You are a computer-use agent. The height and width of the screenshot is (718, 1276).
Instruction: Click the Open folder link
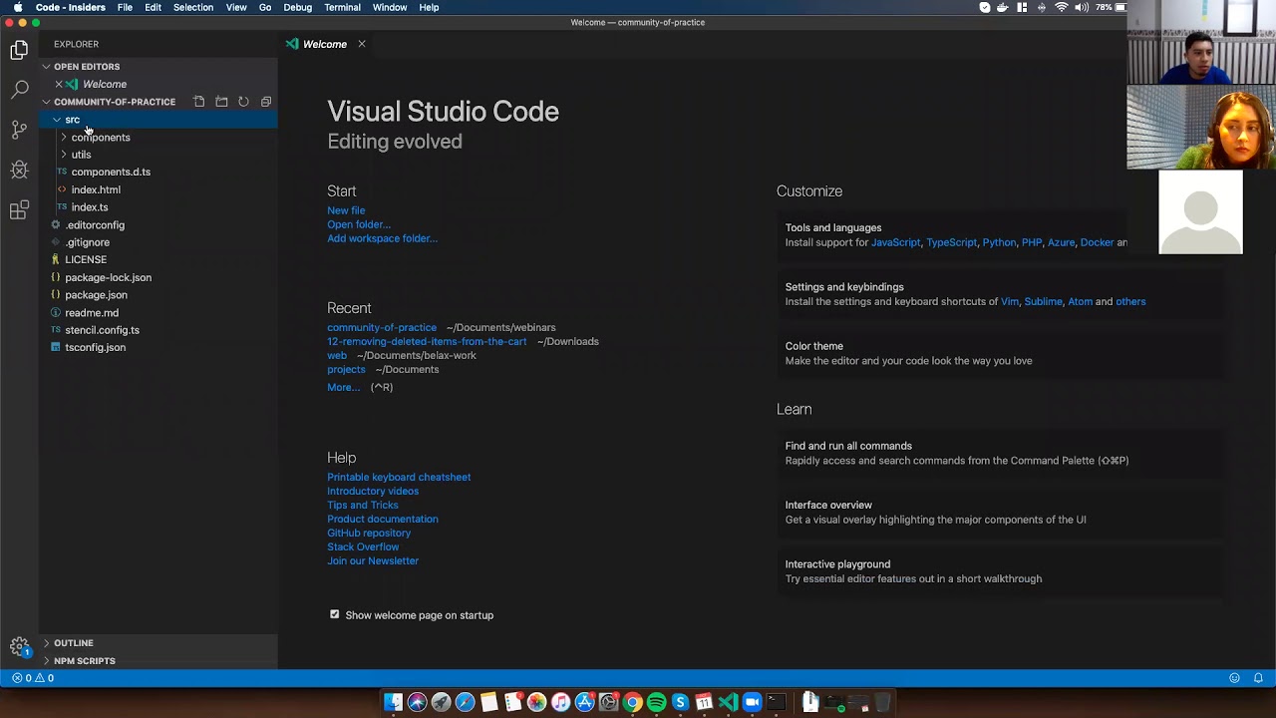(359, 224)
